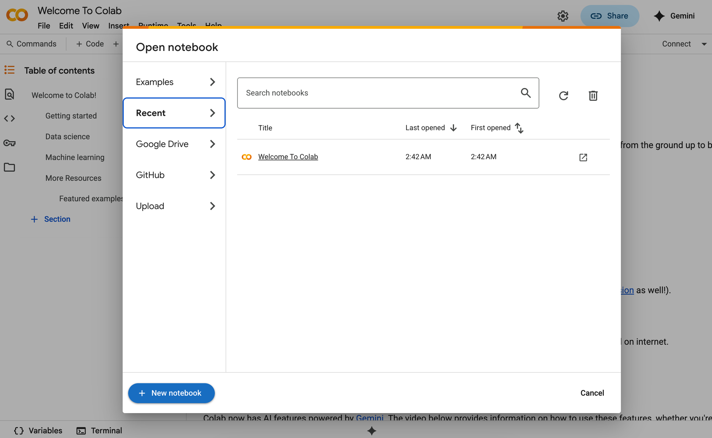Image resolution: width=712 pixels, height=438 pixels.
Task: Add a new Section
Action: [51, 219]
